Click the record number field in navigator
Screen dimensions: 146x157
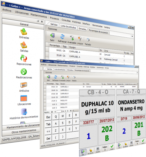point(59,111)
